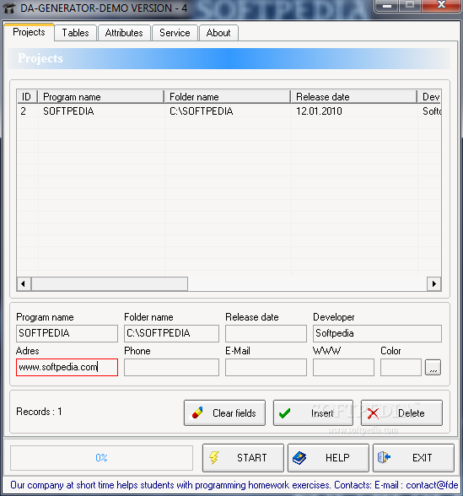
Task: Click the Program name column header
Action: tap(101, 96)
